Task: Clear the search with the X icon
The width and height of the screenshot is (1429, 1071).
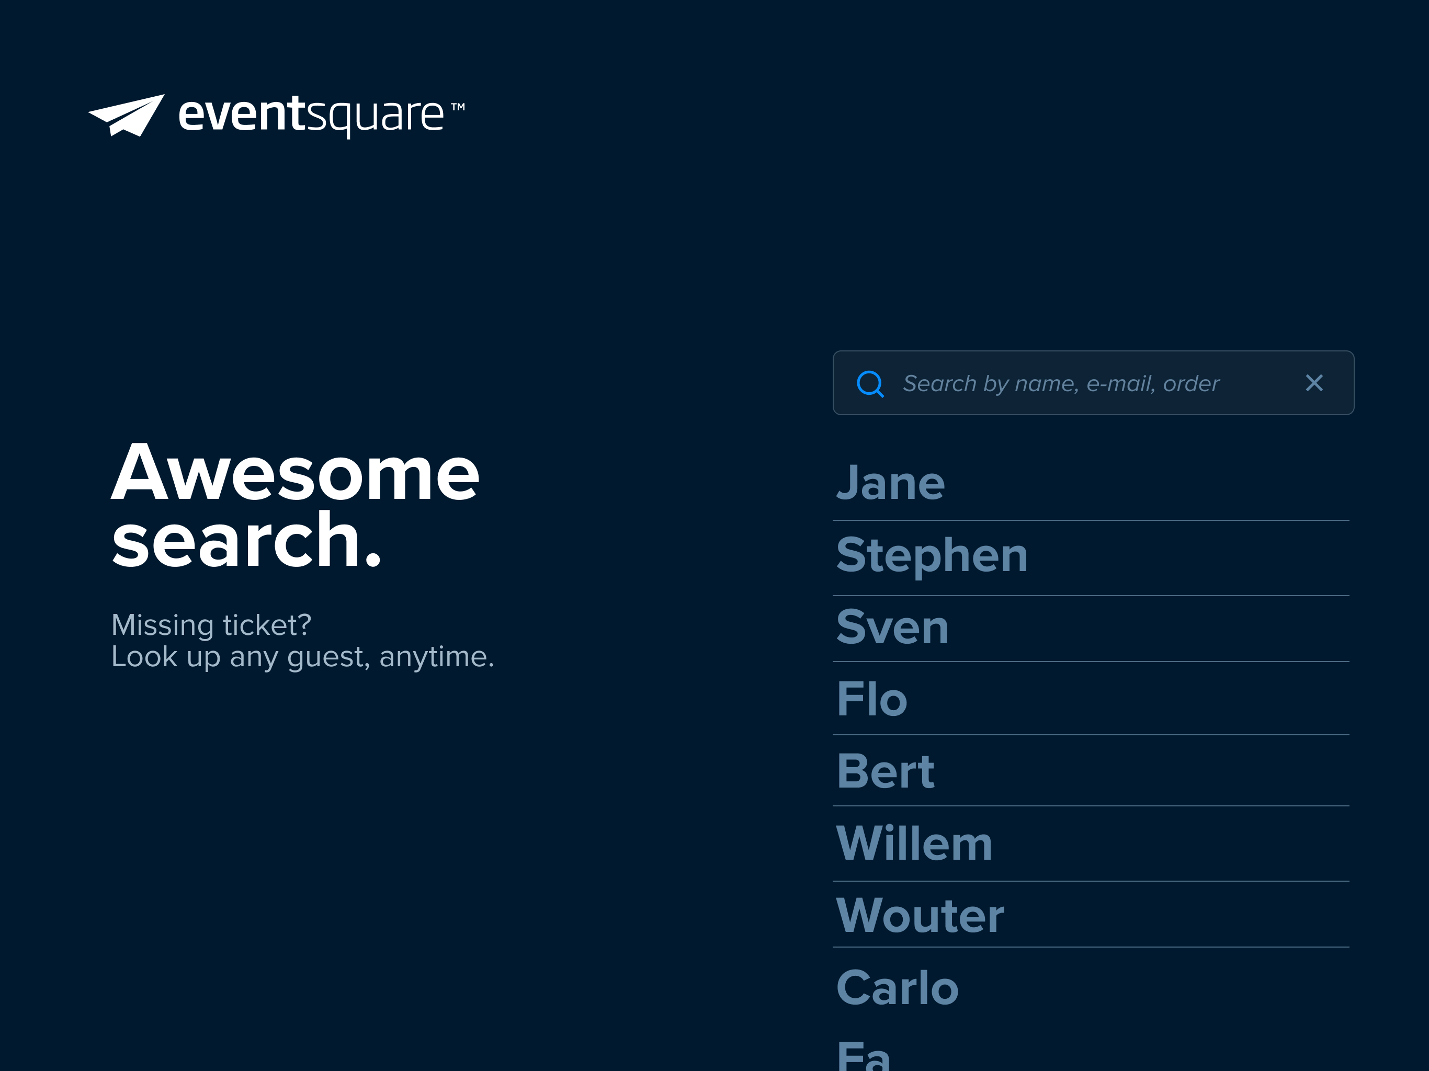Action: click(1314, 383)
